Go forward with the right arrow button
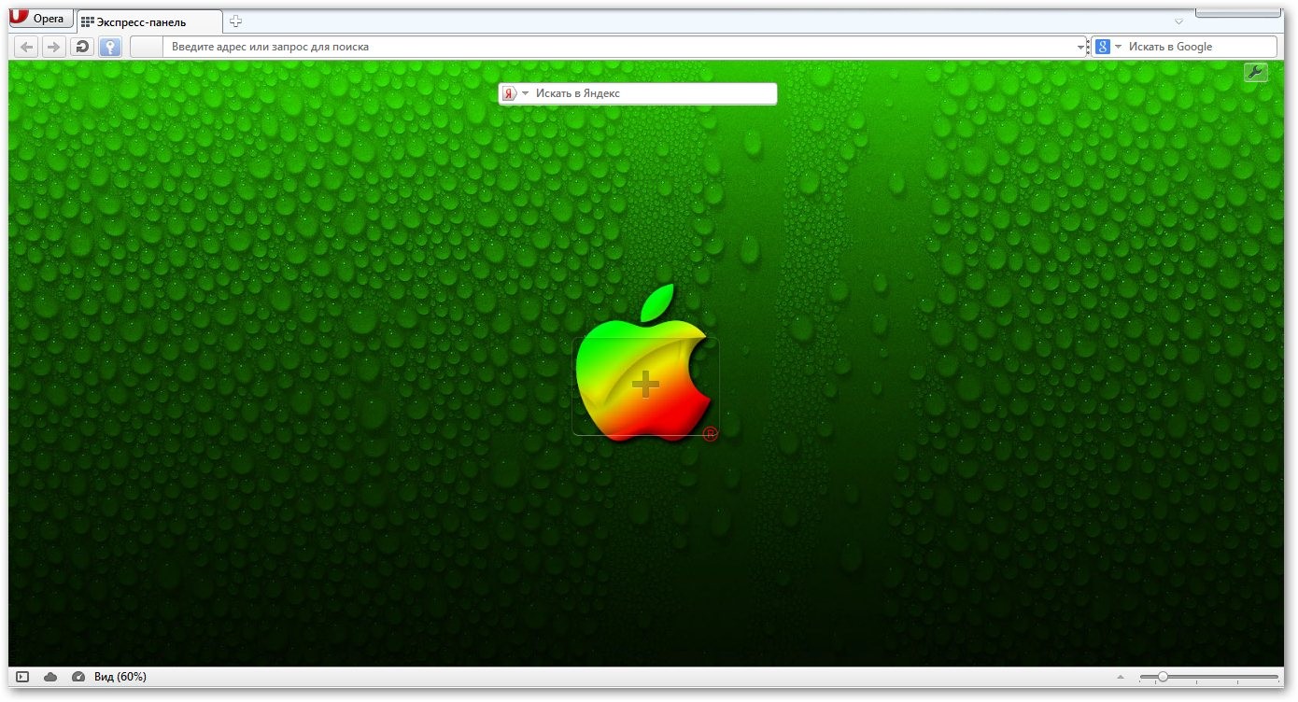 point(54,47)
